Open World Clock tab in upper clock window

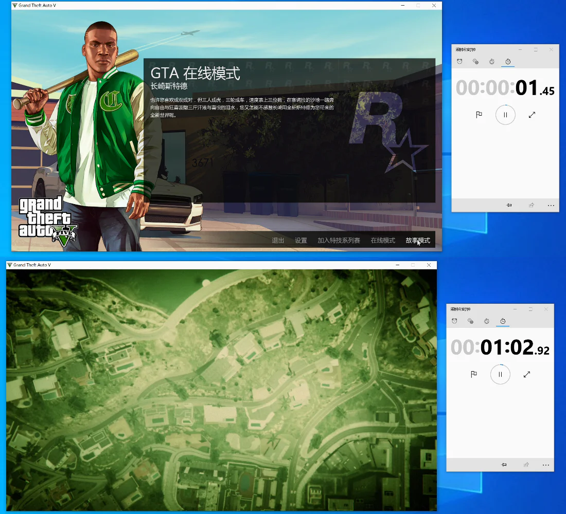tap(476, 62)
